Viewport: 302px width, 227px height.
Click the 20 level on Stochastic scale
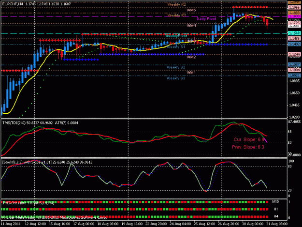click(289, 190)
